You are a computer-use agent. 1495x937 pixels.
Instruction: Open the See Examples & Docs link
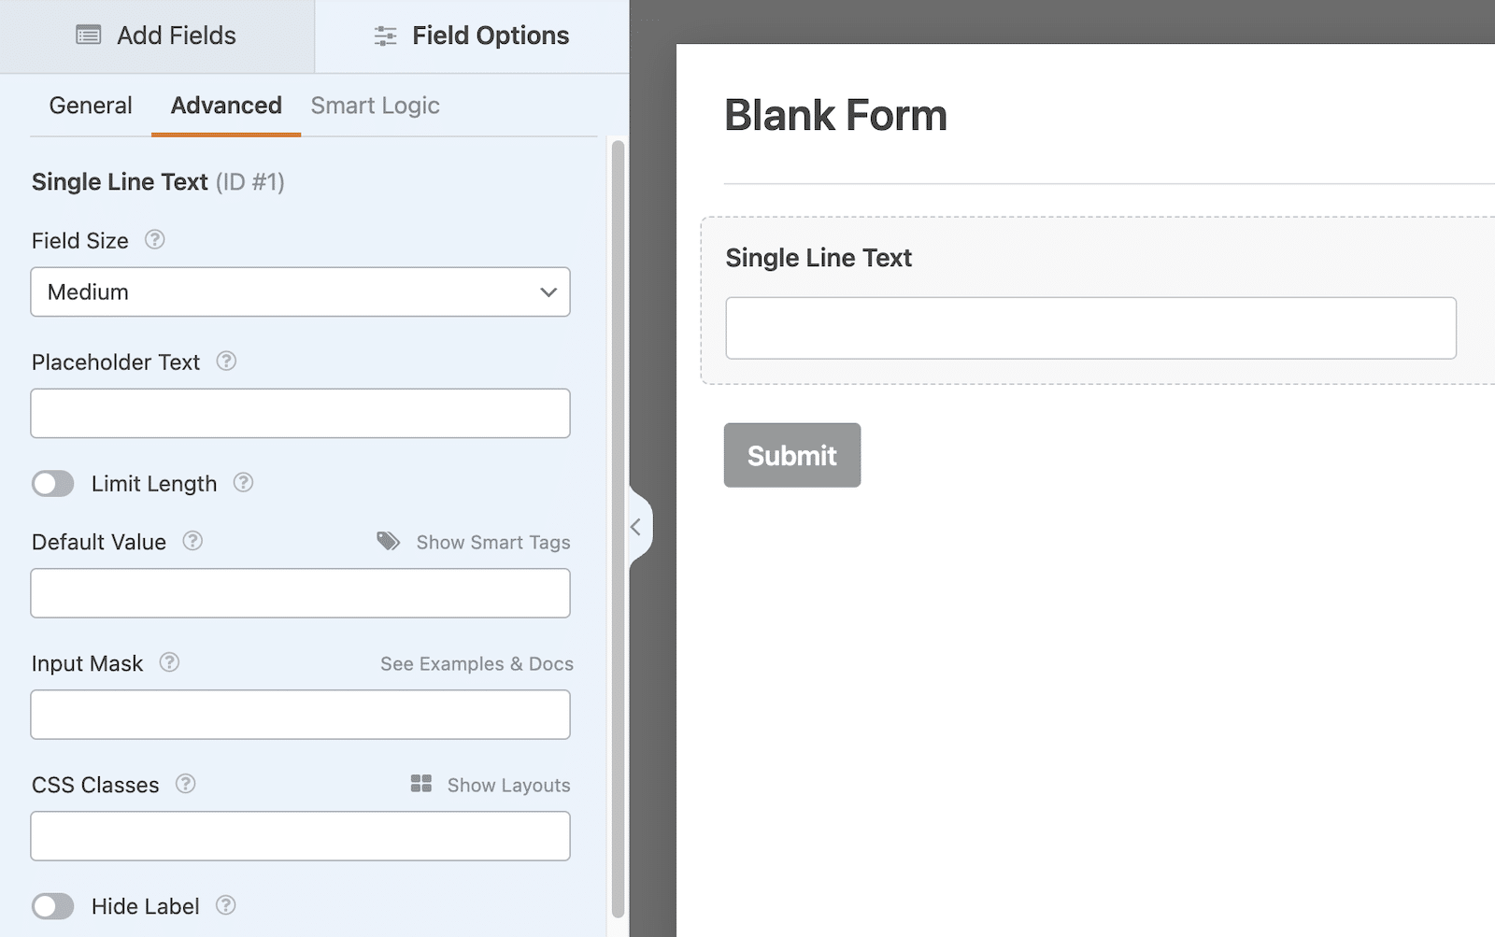[476, 663]
